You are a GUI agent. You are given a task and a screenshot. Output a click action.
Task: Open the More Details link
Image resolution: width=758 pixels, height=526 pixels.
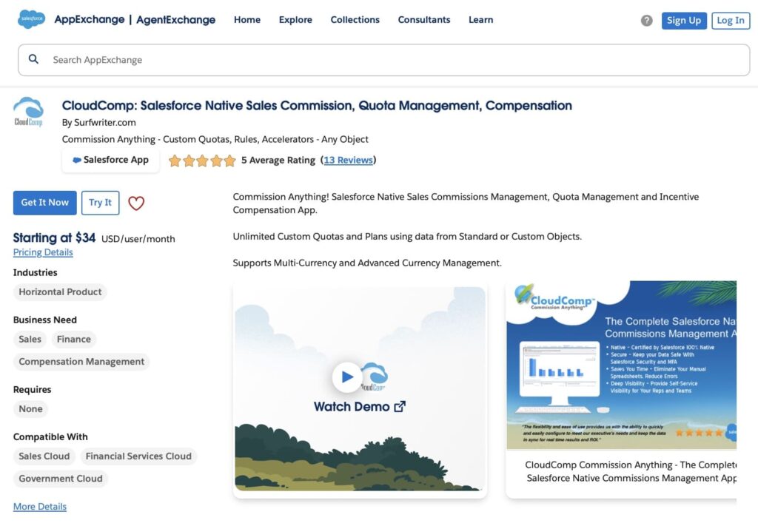pos(40,506)
